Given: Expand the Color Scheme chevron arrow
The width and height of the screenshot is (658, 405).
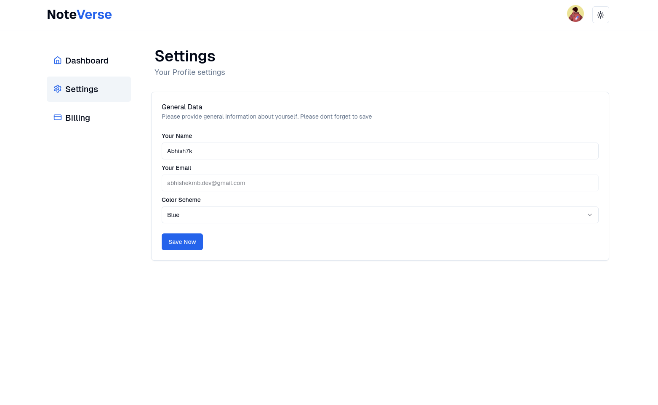Looking at the screenshot, I should 589,215.
